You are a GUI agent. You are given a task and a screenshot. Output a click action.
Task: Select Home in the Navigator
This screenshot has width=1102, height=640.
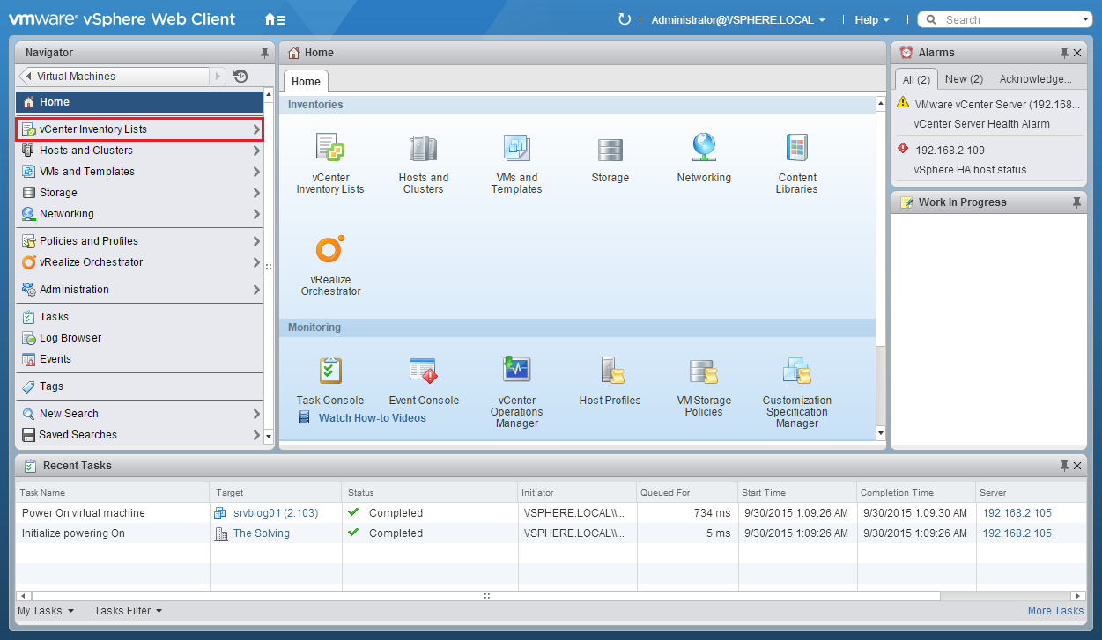coord(139,102)
